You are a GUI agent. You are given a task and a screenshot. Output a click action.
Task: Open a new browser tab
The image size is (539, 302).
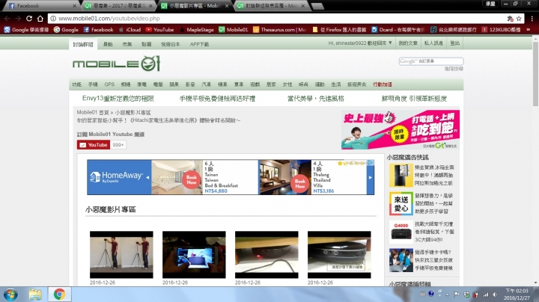(317, 6)
